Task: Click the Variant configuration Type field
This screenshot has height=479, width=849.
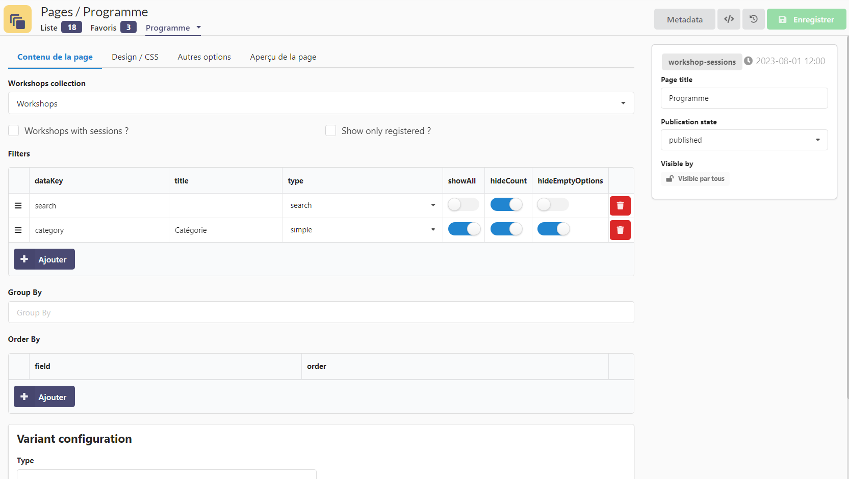Action: [x=166, y=474]
